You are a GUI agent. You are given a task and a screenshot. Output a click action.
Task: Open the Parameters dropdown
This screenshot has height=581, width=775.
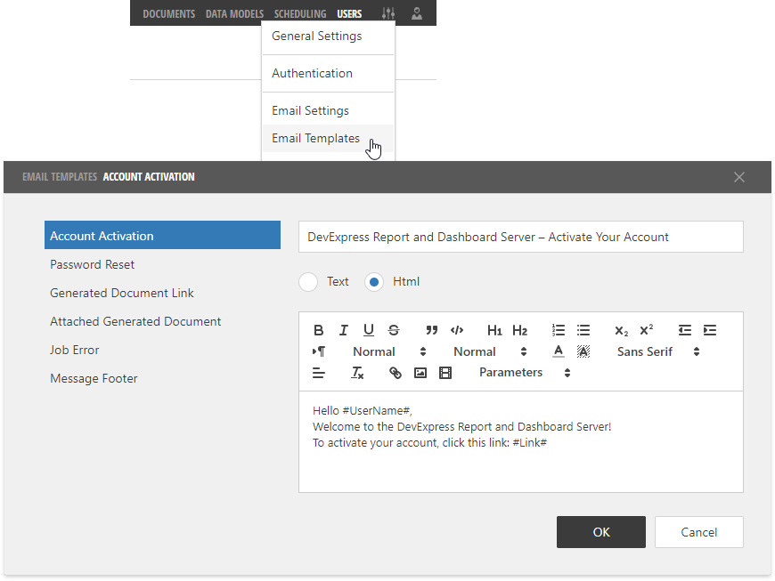tap(525, 373)
